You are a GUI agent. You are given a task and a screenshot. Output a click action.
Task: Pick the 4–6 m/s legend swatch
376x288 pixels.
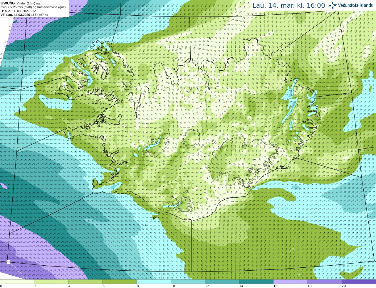[x=85, y=282]
